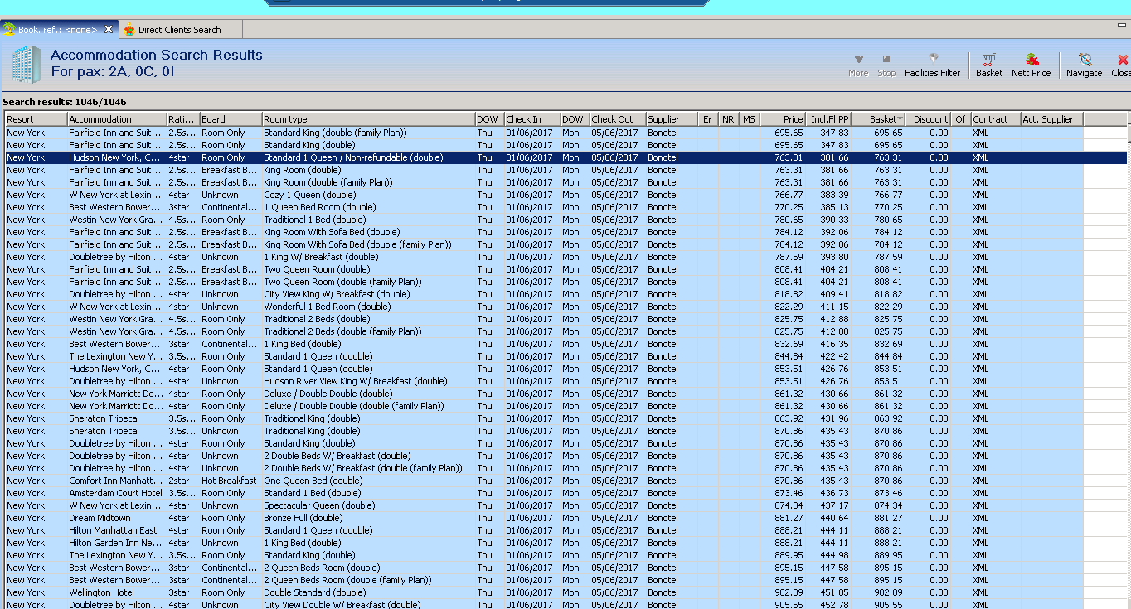This screenshot has width=1131, height=609.
Task: Close the 'Book. ref.: <none>' tab
Action: click(x=108, y=30)
